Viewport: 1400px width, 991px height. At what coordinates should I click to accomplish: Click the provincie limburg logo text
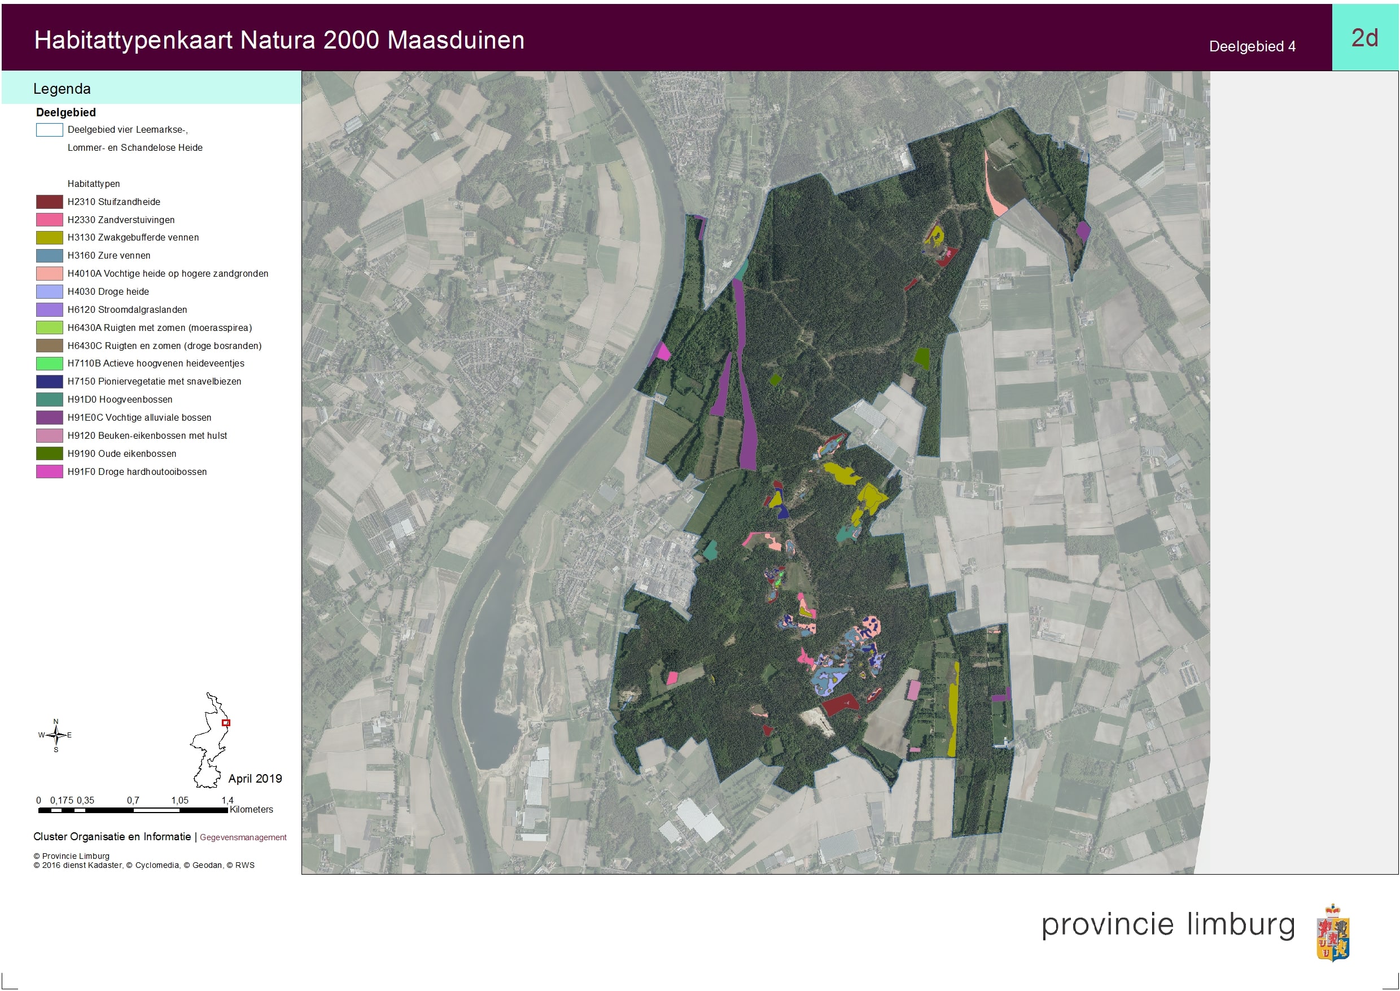pyautogui.click(x=1167, y=924)
